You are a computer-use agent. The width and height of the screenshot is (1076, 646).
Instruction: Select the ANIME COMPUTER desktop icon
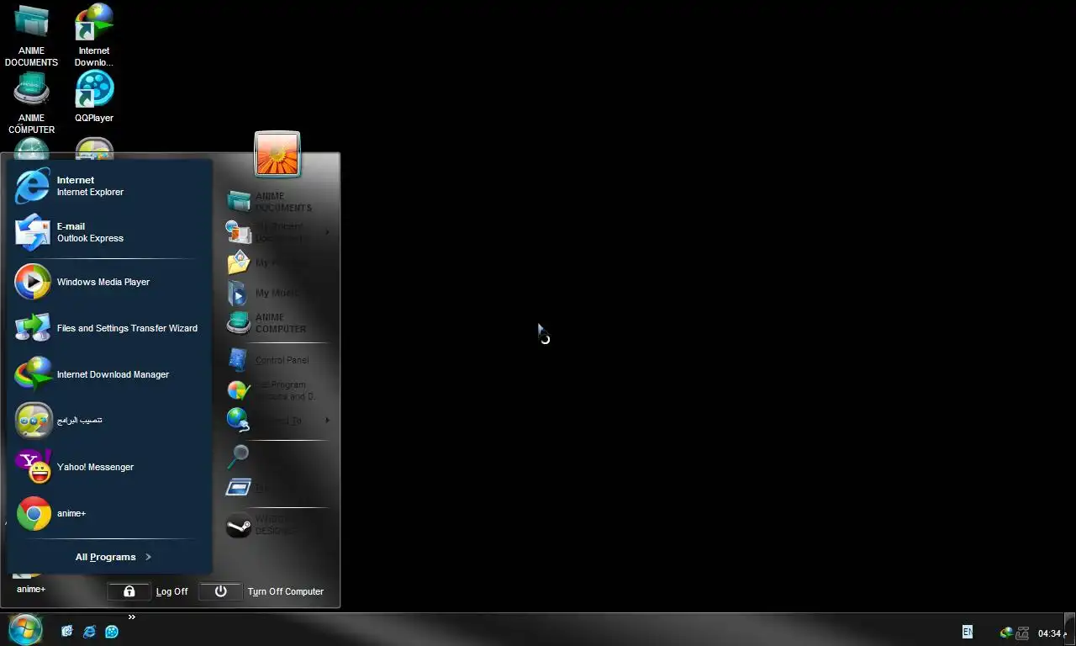click(x=32, y=103)
